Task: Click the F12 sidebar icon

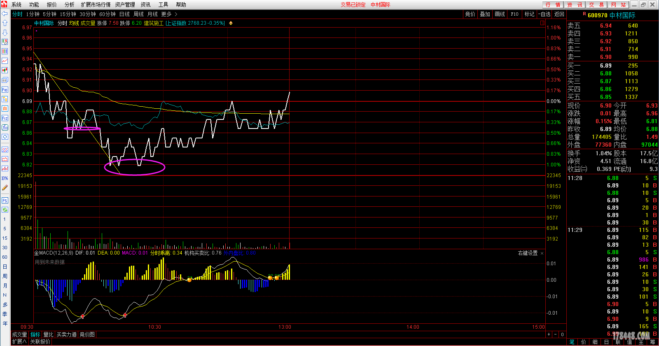Action: click(x=5, y=118)
